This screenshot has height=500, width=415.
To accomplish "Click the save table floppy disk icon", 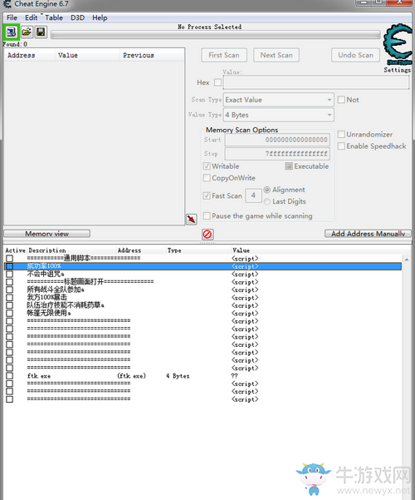I will (x=41, y=32).
